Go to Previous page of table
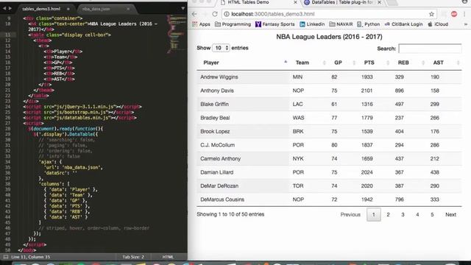 pos(350,214)
